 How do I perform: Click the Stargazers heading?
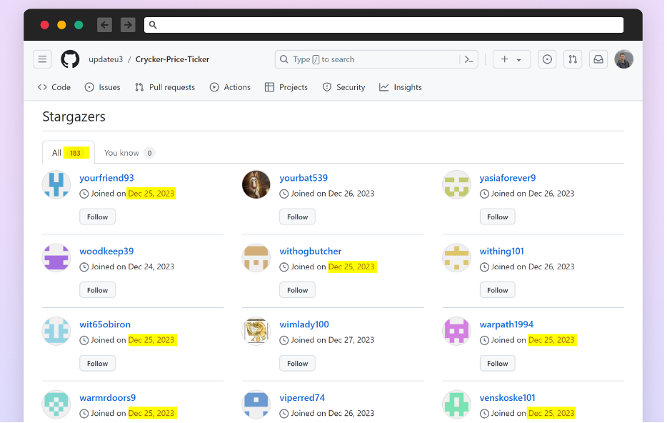[x=74, y=116]
